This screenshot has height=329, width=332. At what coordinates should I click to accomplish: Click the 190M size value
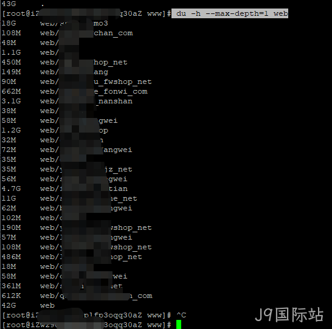click(x=11, y=227)
